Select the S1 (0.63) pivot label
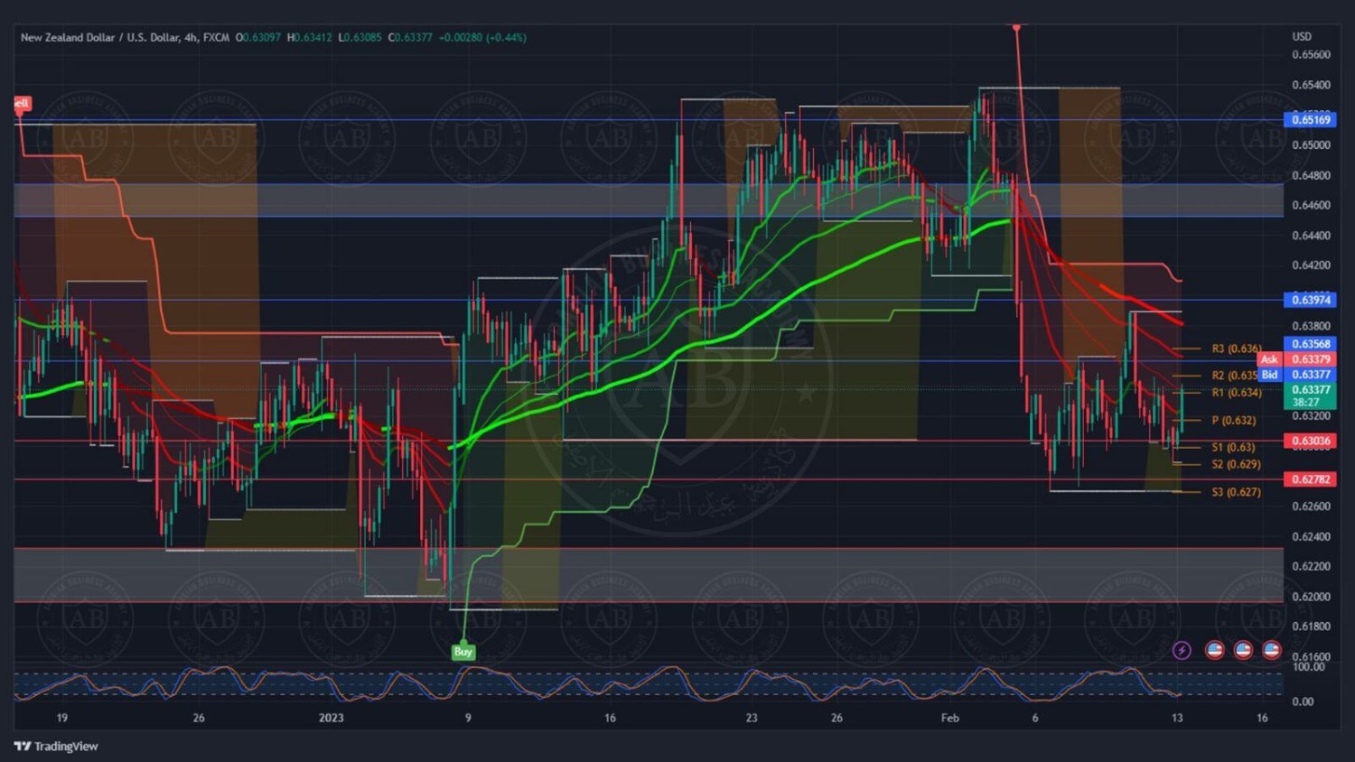Image resolution: width=1355 pixels, height=762 pixels. [1233, 448]
